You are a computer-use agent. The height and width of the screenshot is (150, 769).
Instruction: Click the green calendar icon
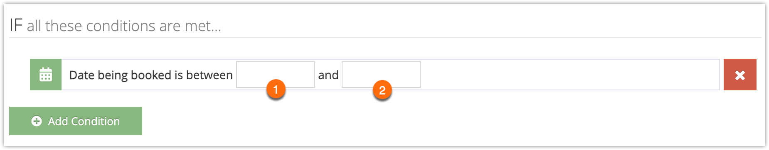click(x=46, y=75)
